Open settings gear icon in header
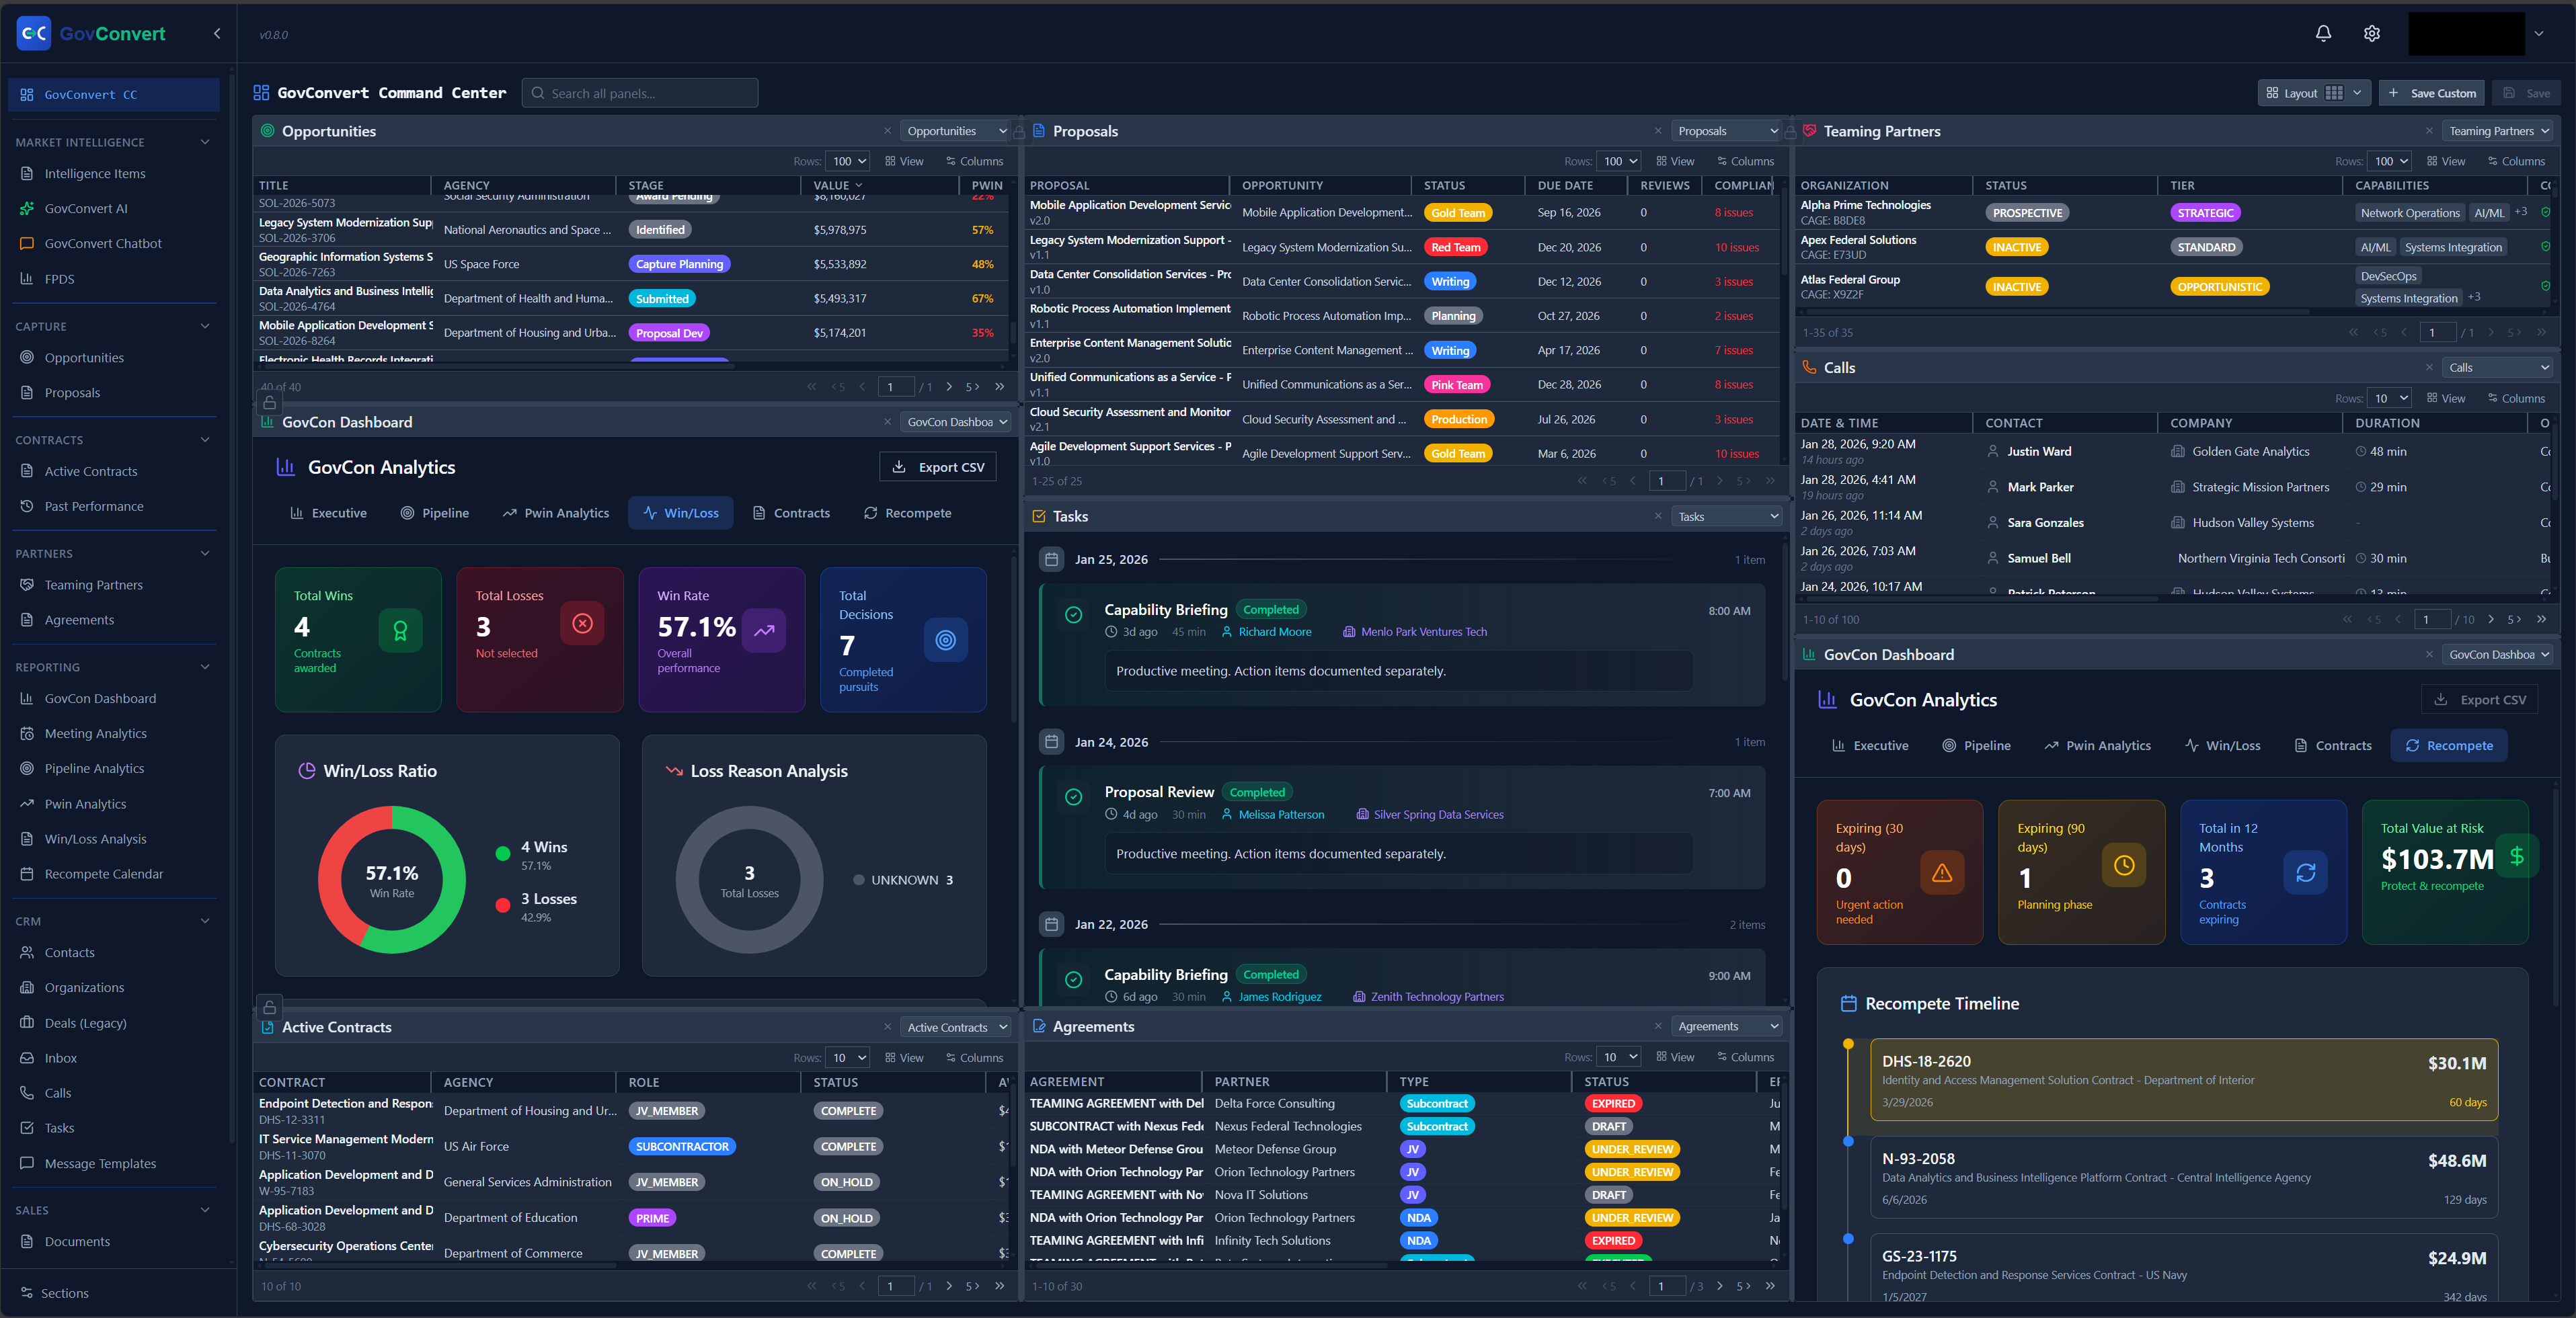The height and width of the screenshot is (1318, 2576). pos(2371,34)
